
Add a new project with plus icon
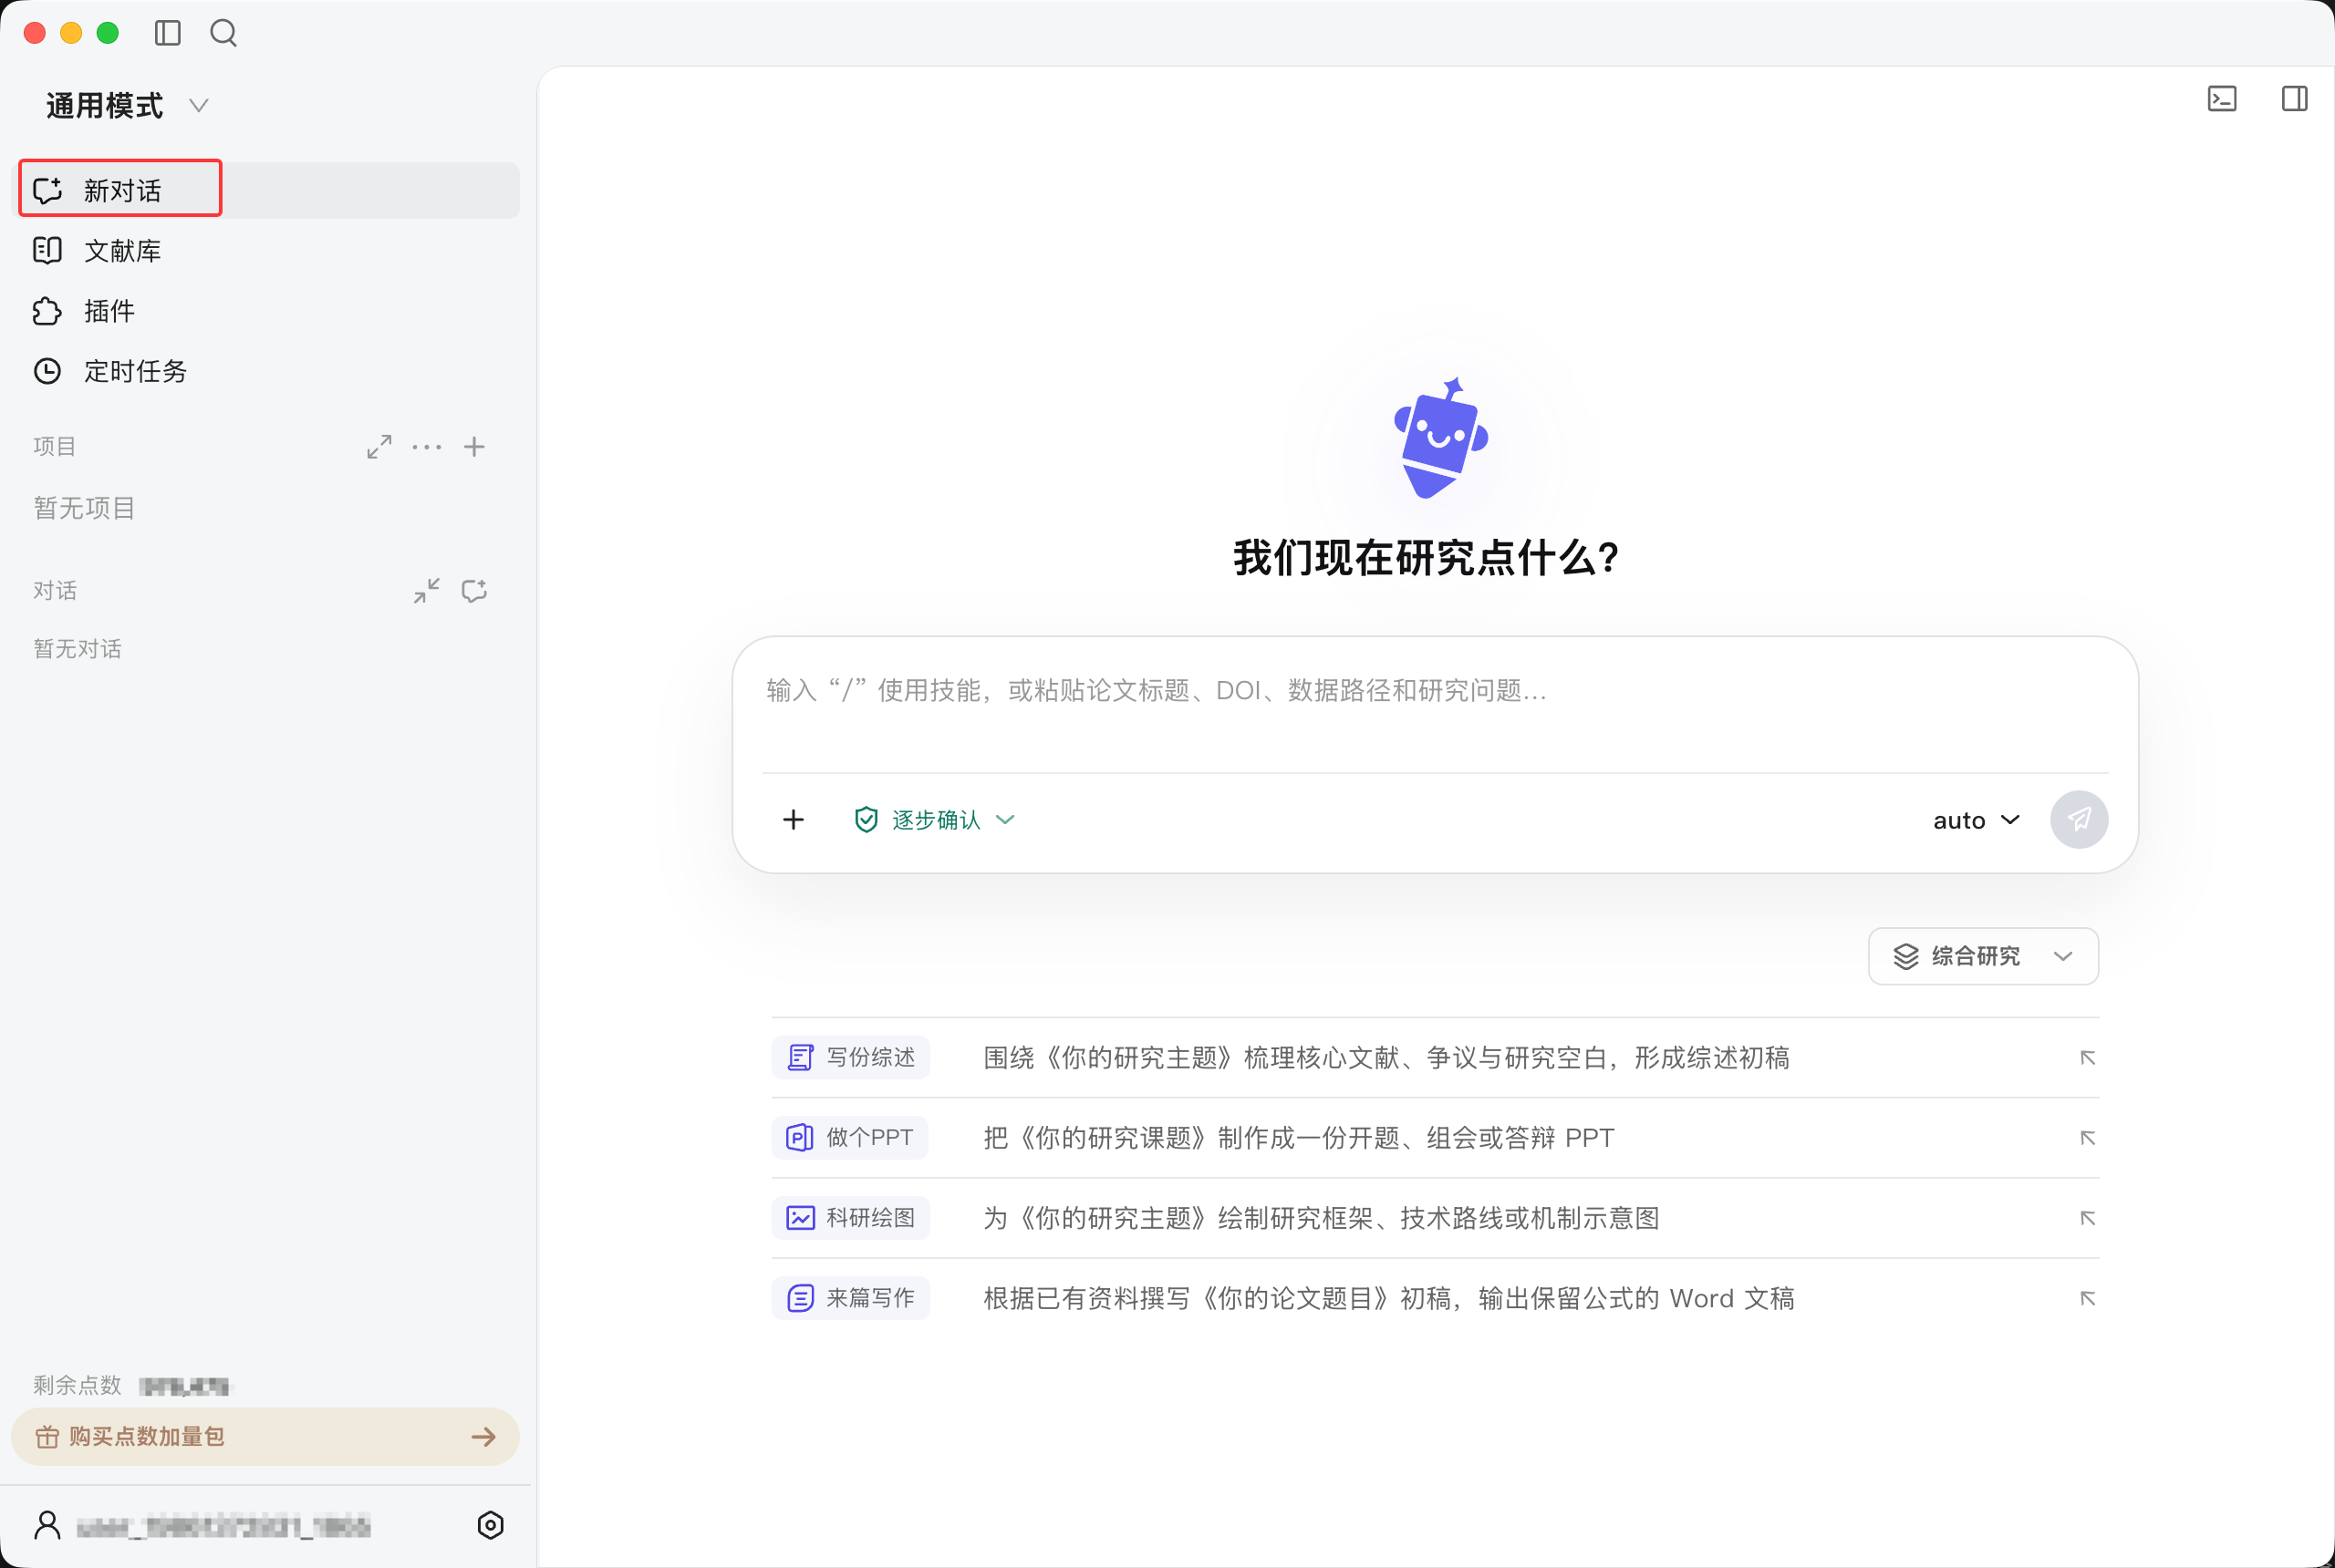coord(474,447)
